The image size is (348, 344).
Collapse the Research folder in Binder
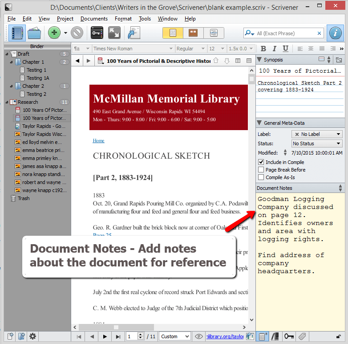[x=7, y=102]
